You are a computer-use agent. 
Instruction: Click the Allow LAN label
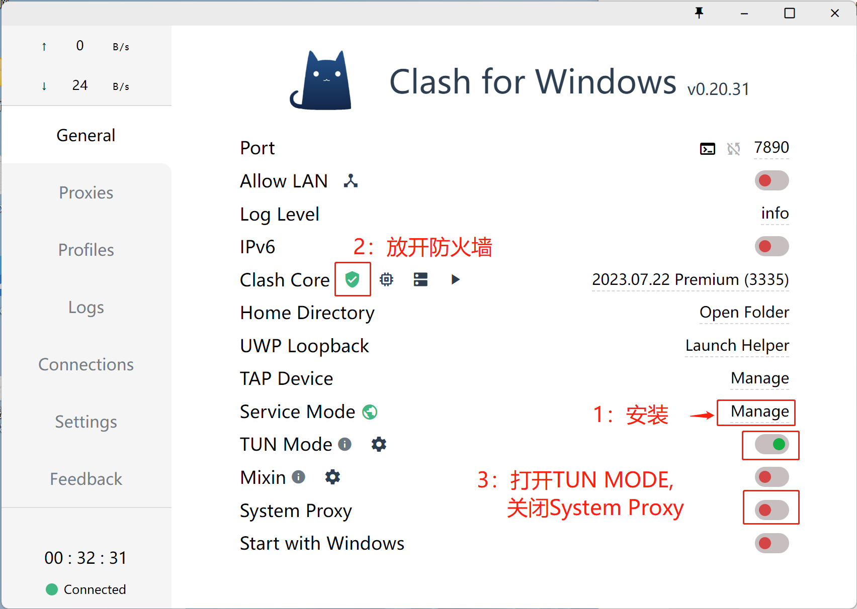pos(284,181)
